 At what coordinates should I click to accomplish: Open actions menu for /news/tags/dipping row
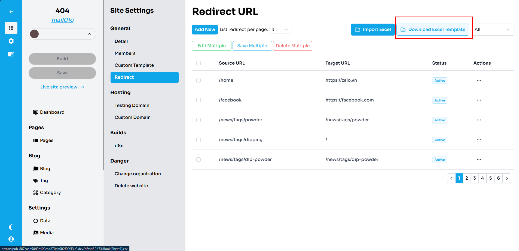(479, 140)
